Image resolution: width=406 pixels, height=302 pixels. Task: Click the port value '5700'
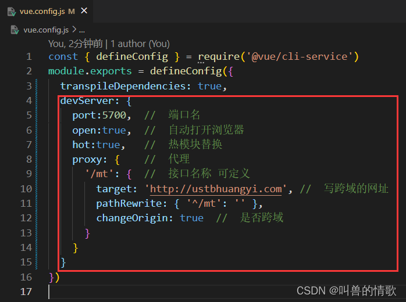pyautogui.click(x=114, y=116)
